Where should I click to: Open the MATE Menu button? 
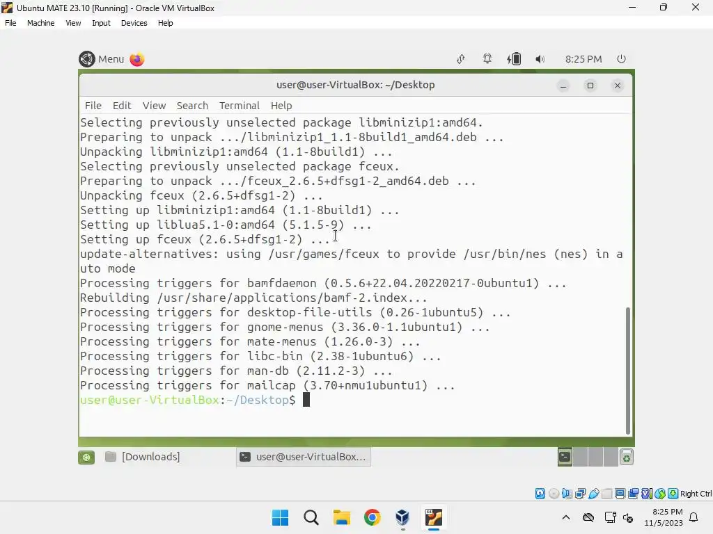pos(102,59)
